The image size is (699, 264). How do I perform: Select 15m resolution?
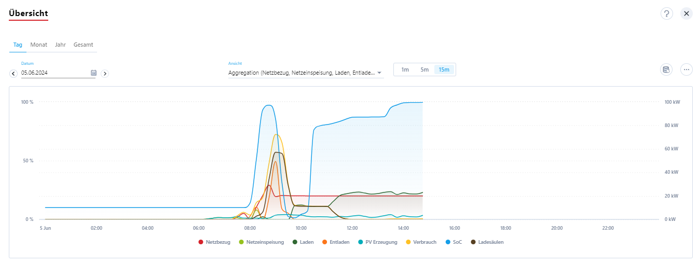[444, 70]
